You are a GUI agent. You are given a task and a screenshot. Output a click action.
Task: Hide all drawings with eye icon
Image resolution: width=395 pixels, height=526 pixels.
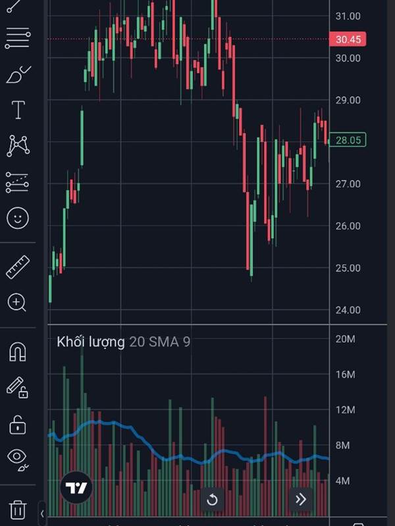click(x=18, y=459)
